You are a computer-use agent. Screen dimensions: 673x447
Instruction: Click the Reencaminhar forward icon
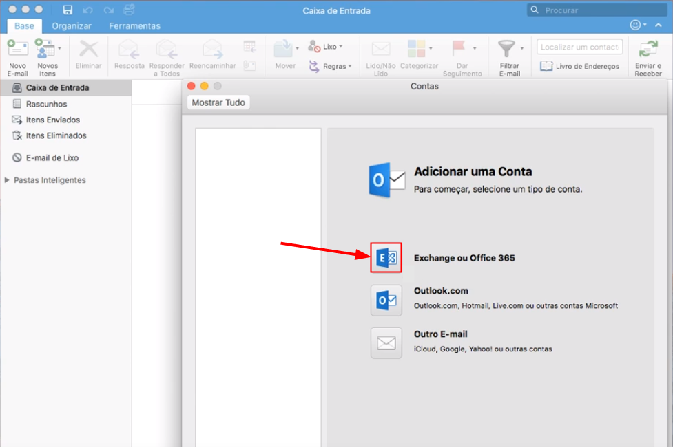[212, 48]
